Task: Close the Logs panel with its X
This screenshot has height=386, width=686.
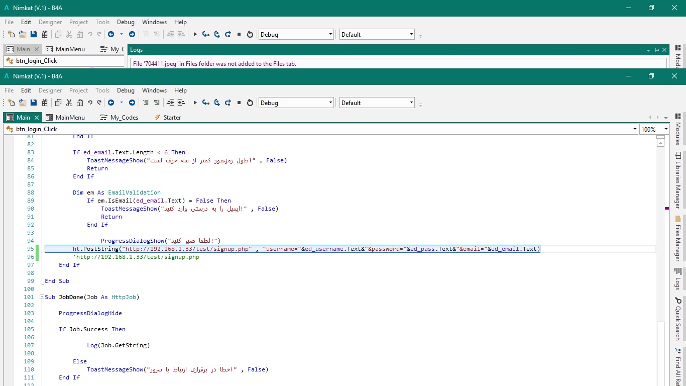Action: (x=664, y=50)
